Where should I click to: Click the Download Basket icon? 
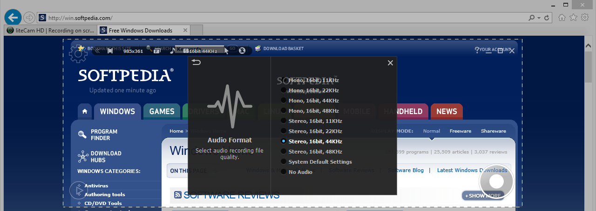(x=258, y=49)
